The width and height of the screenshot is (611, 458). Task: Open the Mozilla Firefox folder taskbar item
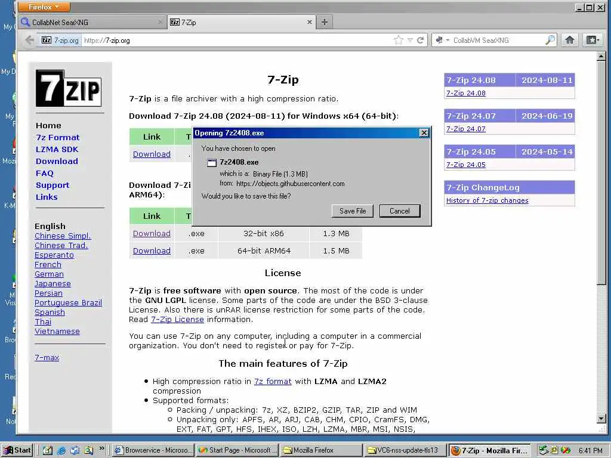click(x=322, y=450)
